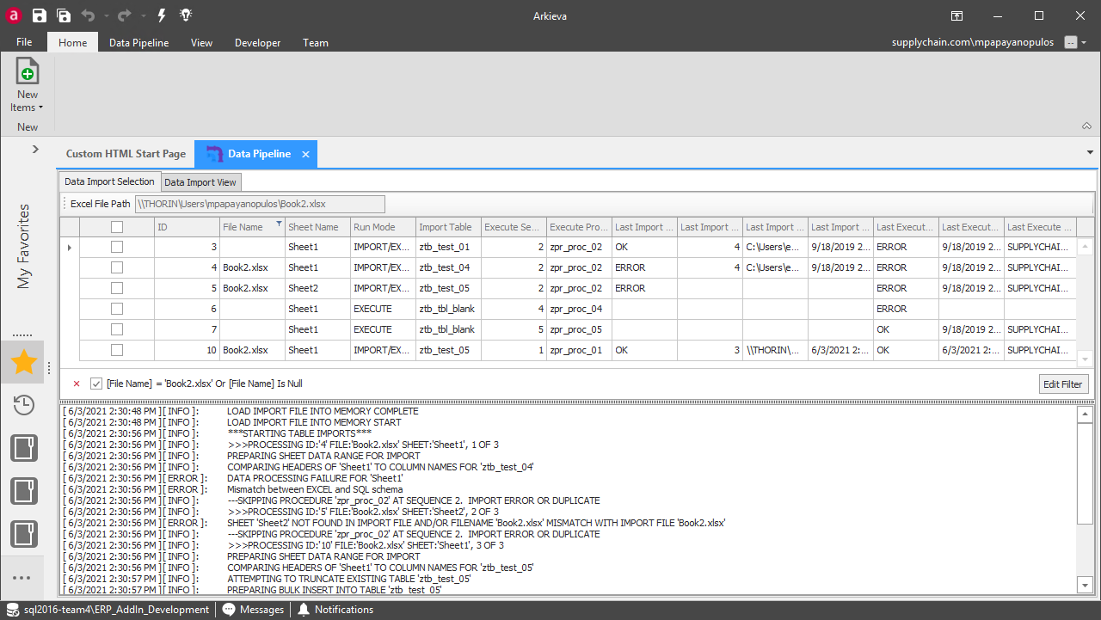
Task: Click the lightning bolt execute icon
Action: [x=162, y=15]
